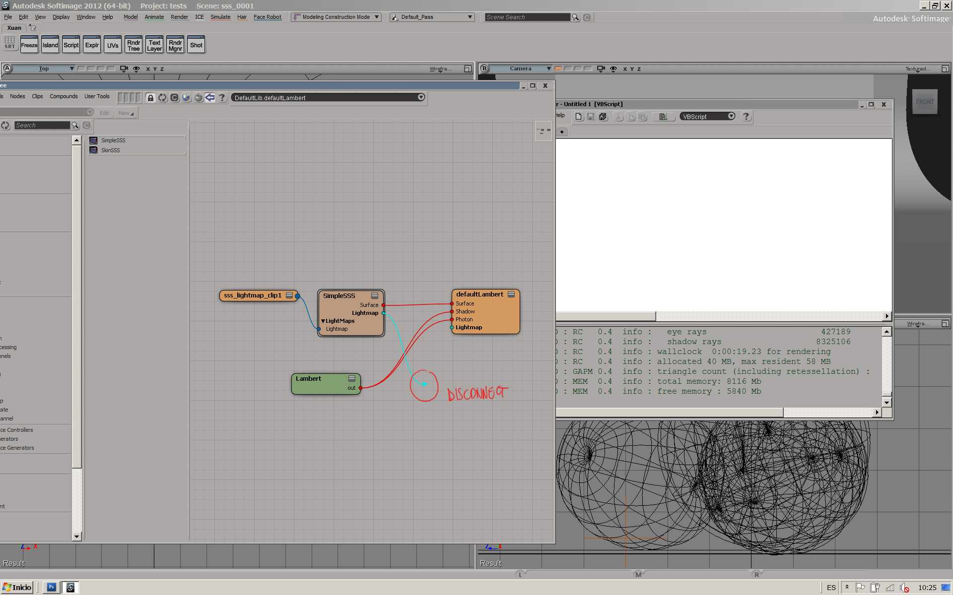Click the render tree back arrow icon
This screenshot has width=953, height=595.
[x=210, y=98]
